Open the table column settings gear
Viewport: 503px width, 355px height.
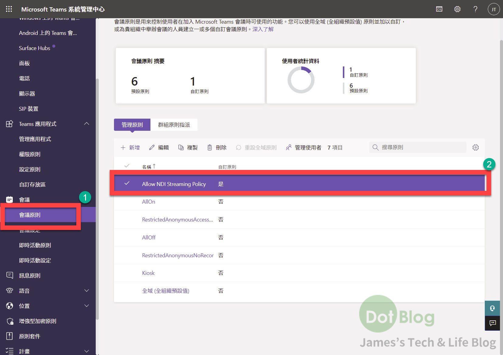(x=476, y=147)
